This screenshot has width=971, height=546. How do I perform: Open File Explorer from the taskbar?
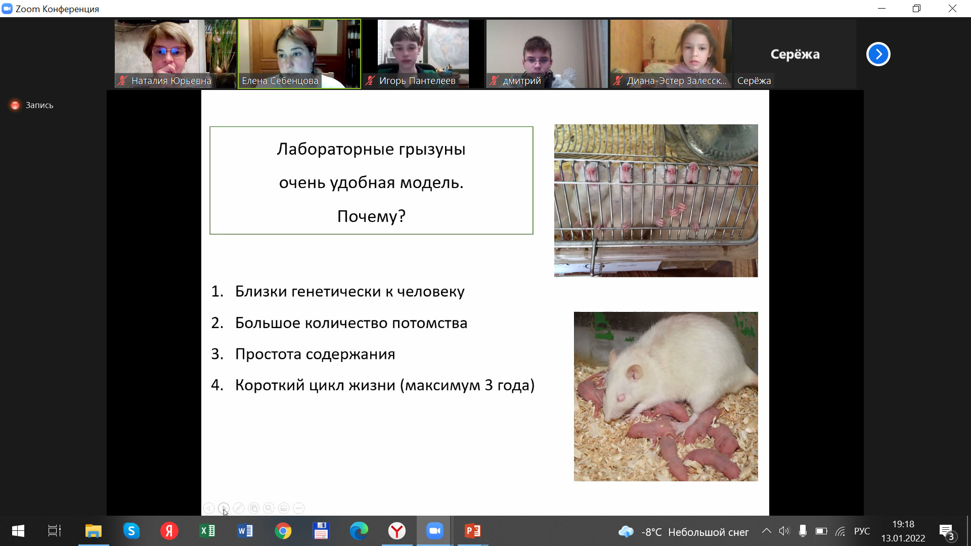pyautogui.click(x=94, y=531)
